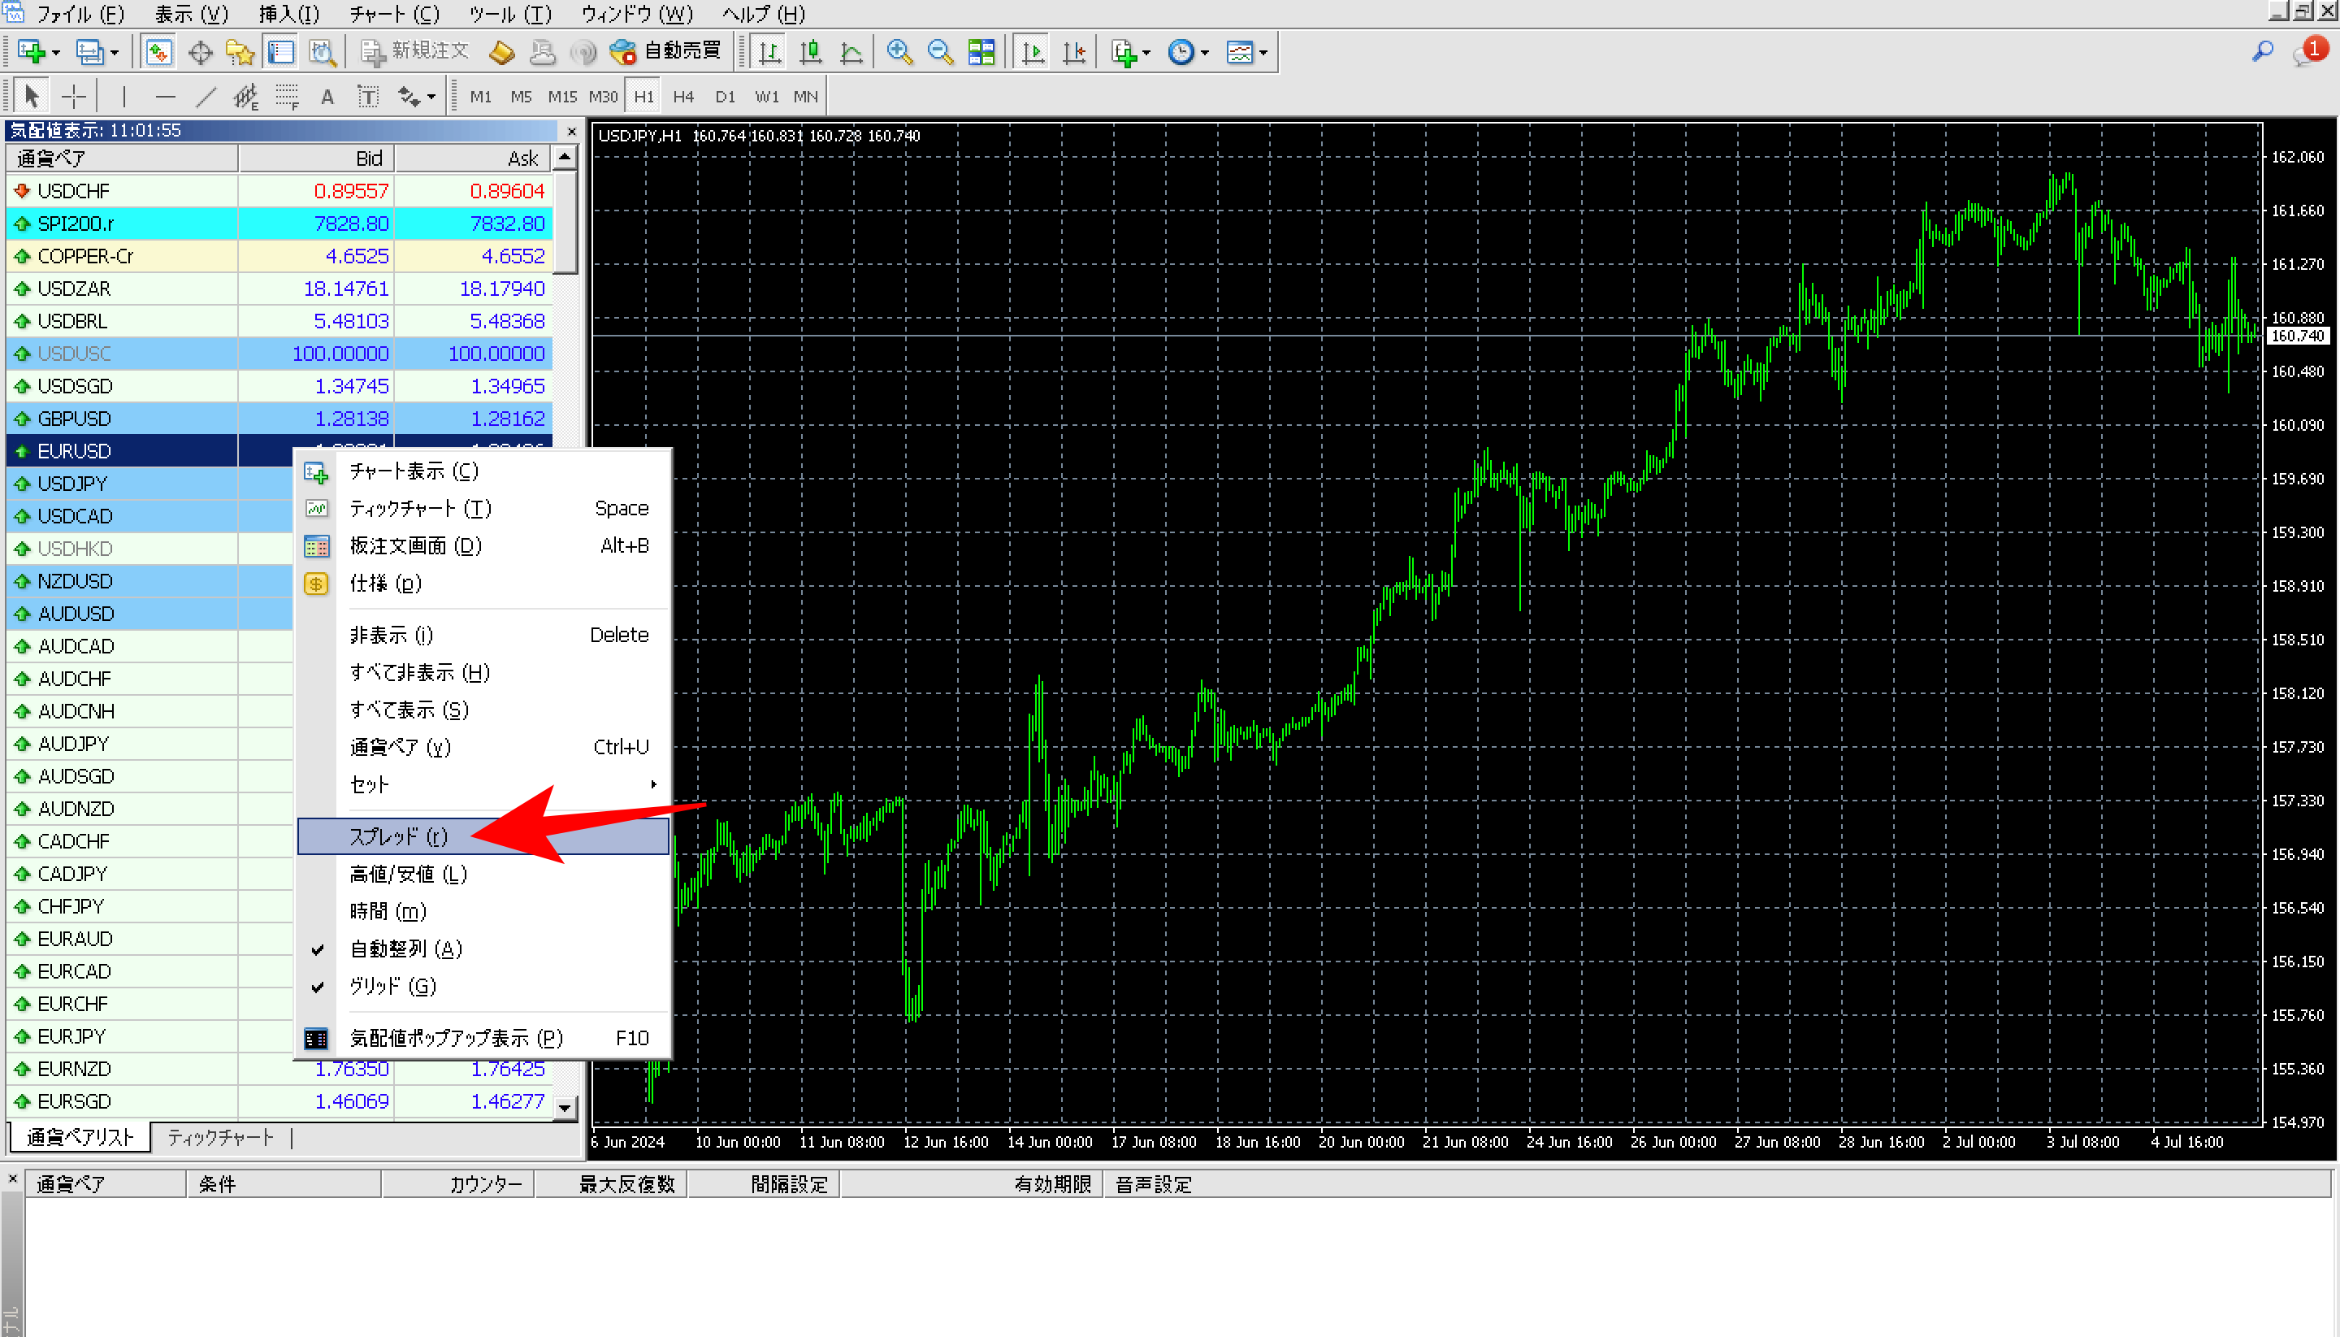The image size is (2340, 1337).
Task: Select the H4 timeframe button
Action: pyautogui.click(x=683, y=97)
